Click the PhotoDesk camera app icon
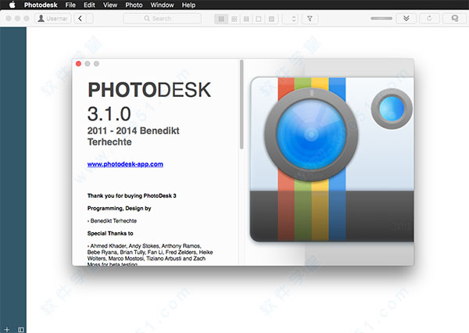The image size is (469, 333). click(332, 159)
